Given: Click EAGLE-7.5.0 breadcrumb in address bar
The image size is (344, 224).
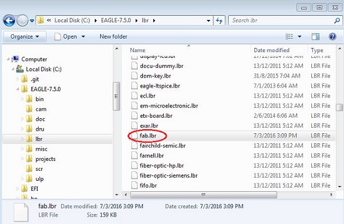Looking at the screenshot, I should click(116, 20).
